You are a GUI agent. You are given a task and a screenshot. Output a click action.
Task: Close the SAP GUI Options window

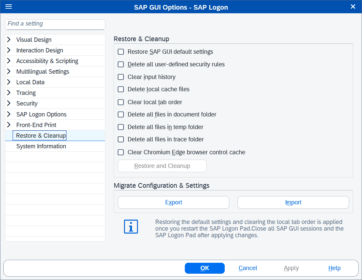(x=353, y=7)
